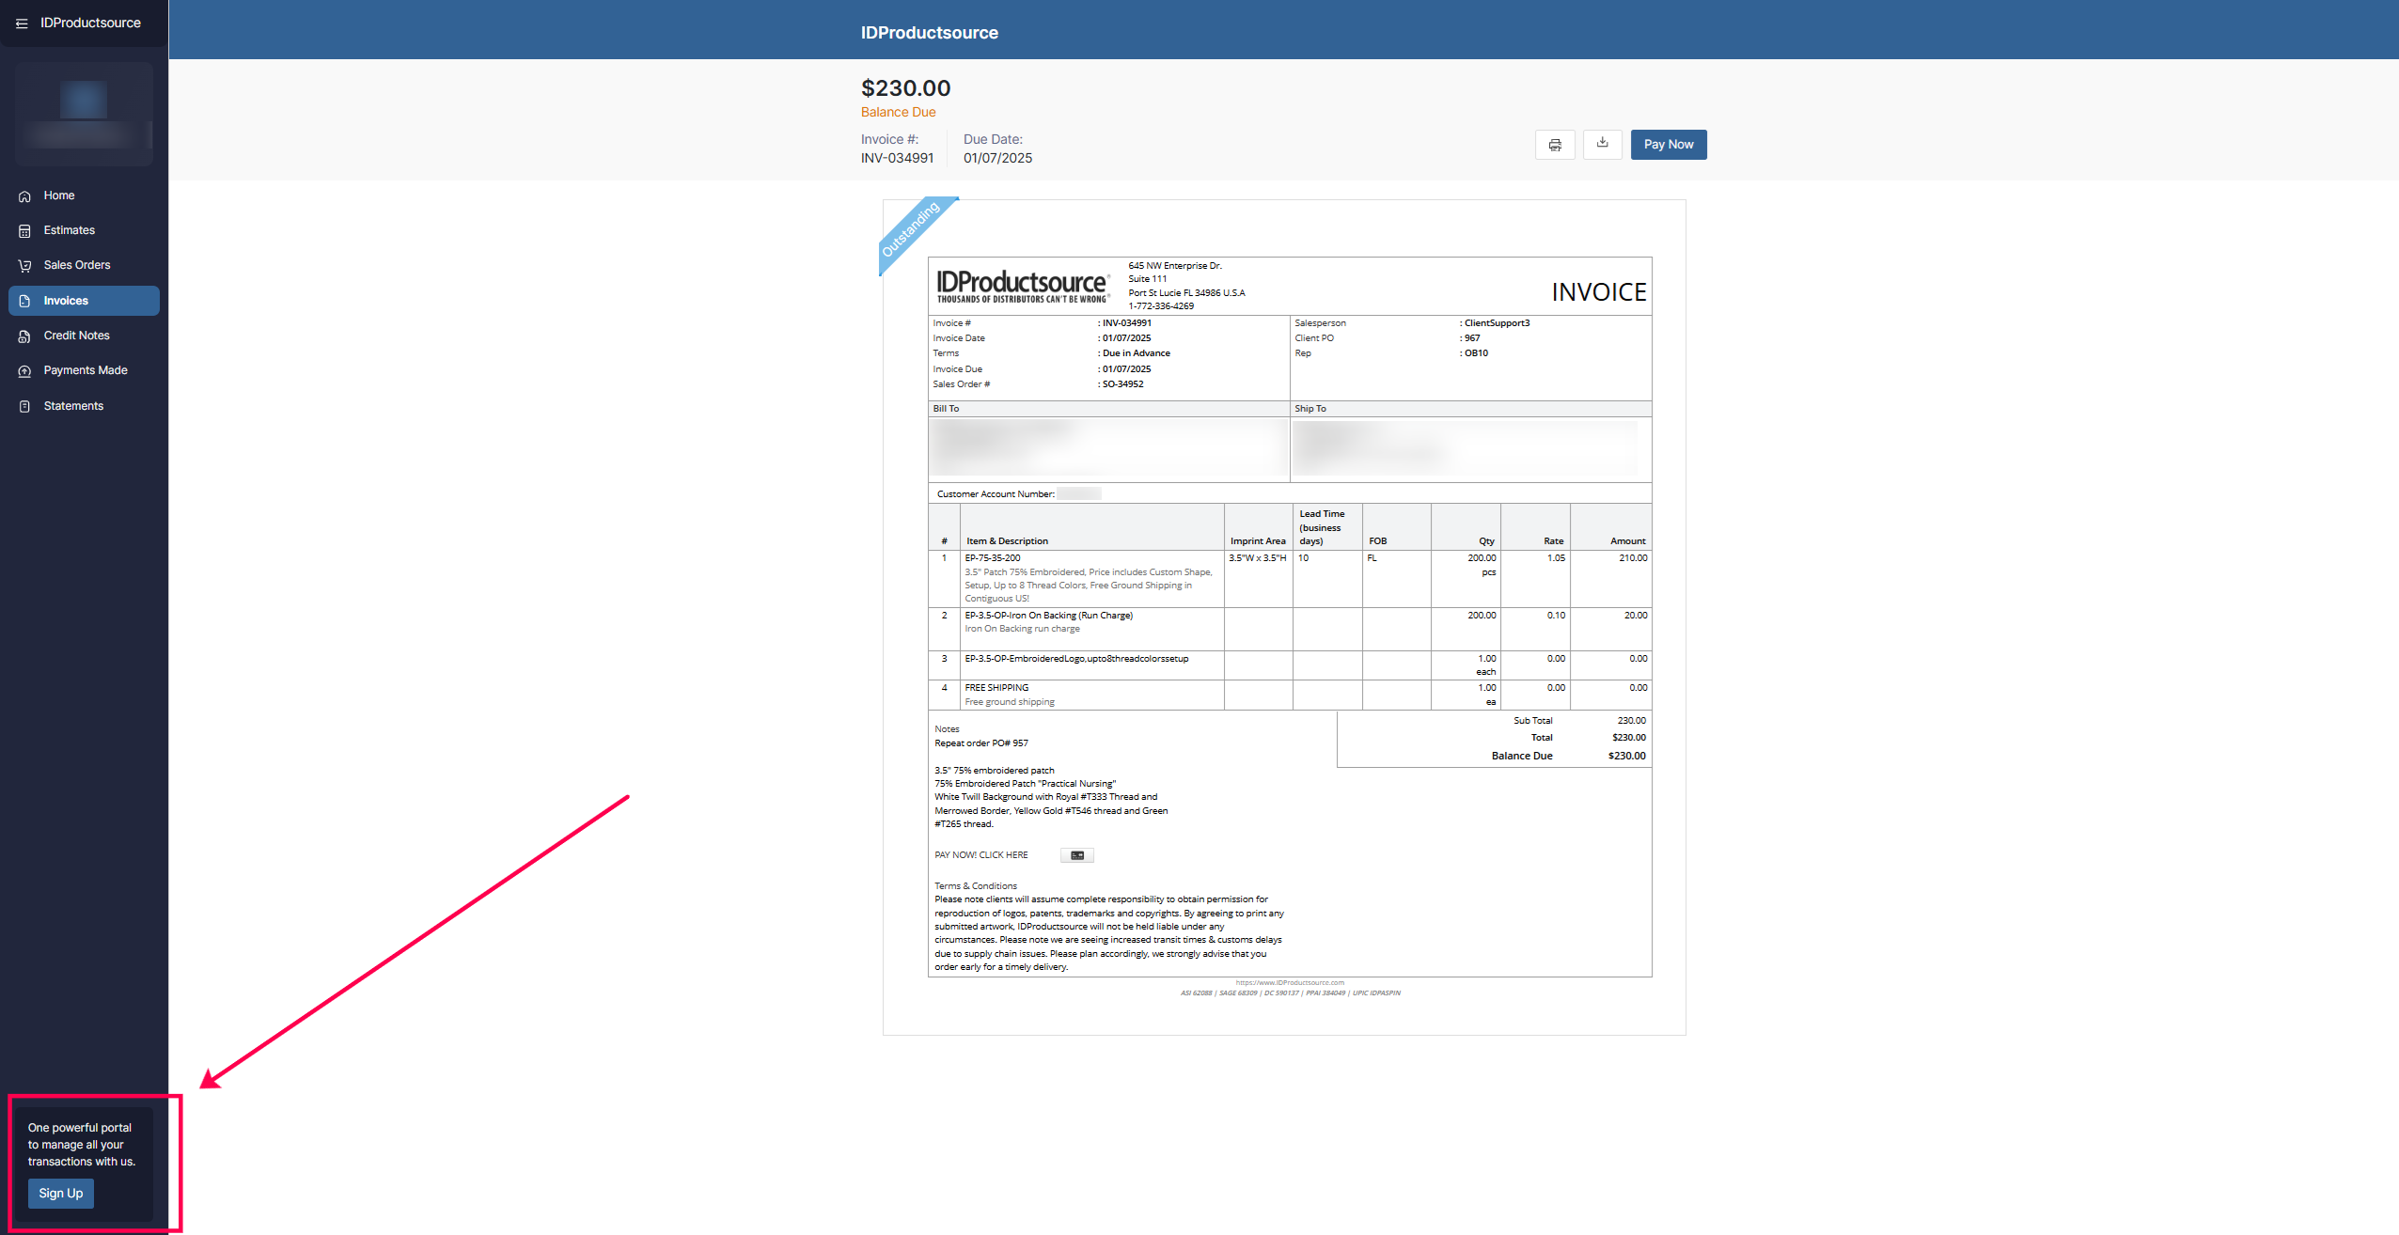Click the IDProductsource top header title
Viewport: 2399px width, 1235px height.
tap(930, 33)
